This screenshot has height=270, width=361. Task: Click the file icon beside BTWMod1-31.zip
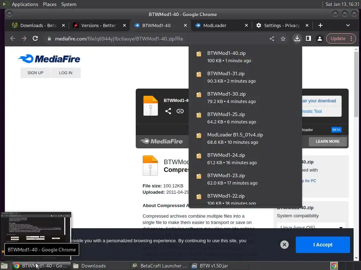(x=199, y=74)
